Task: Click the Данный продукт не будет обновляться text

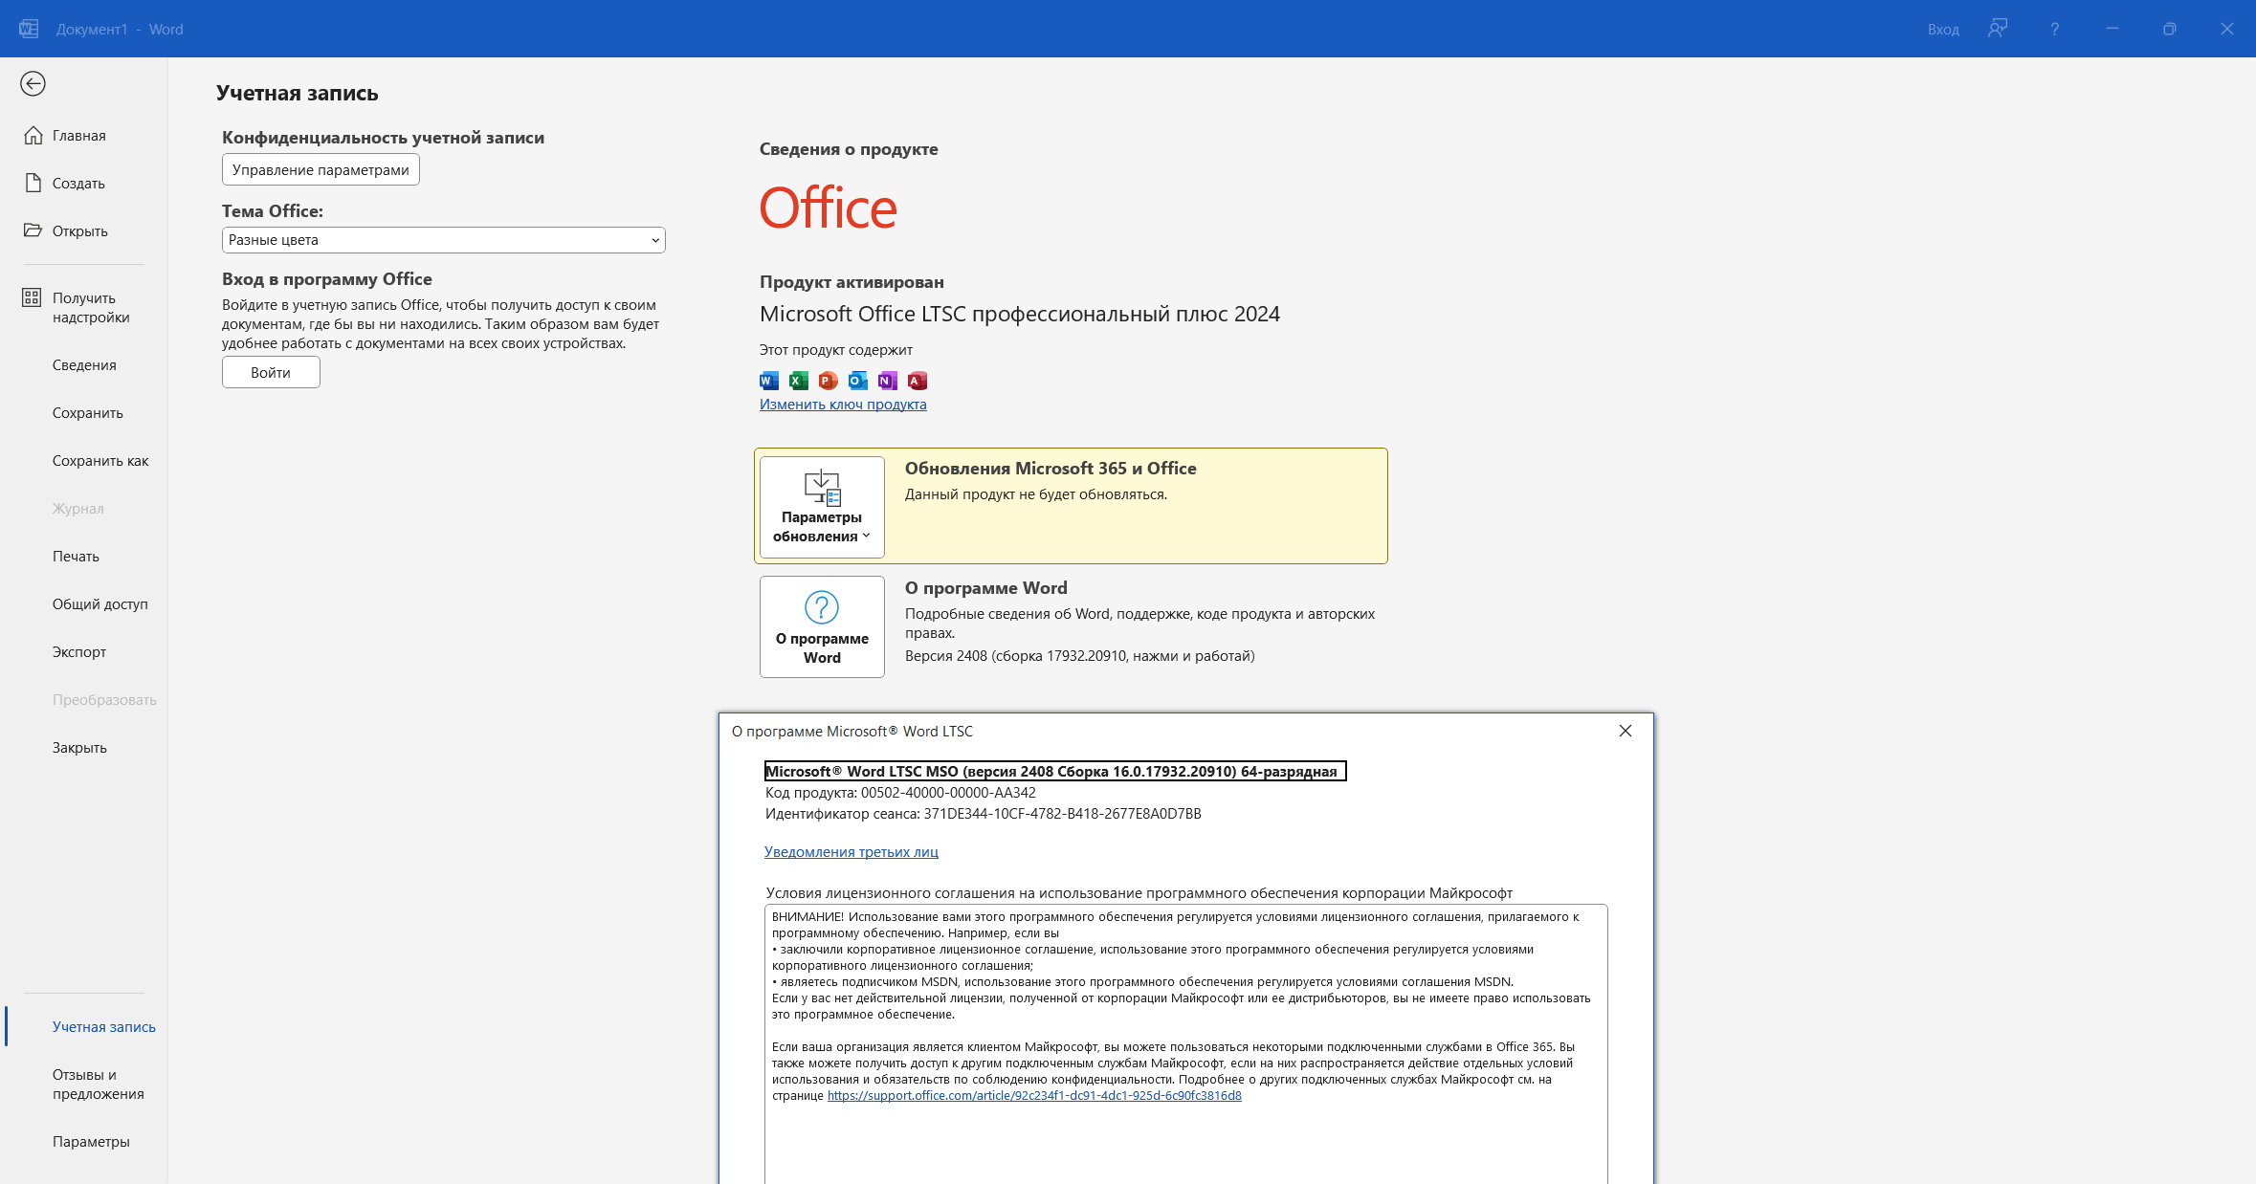Action: click(x=1036, y=494)
